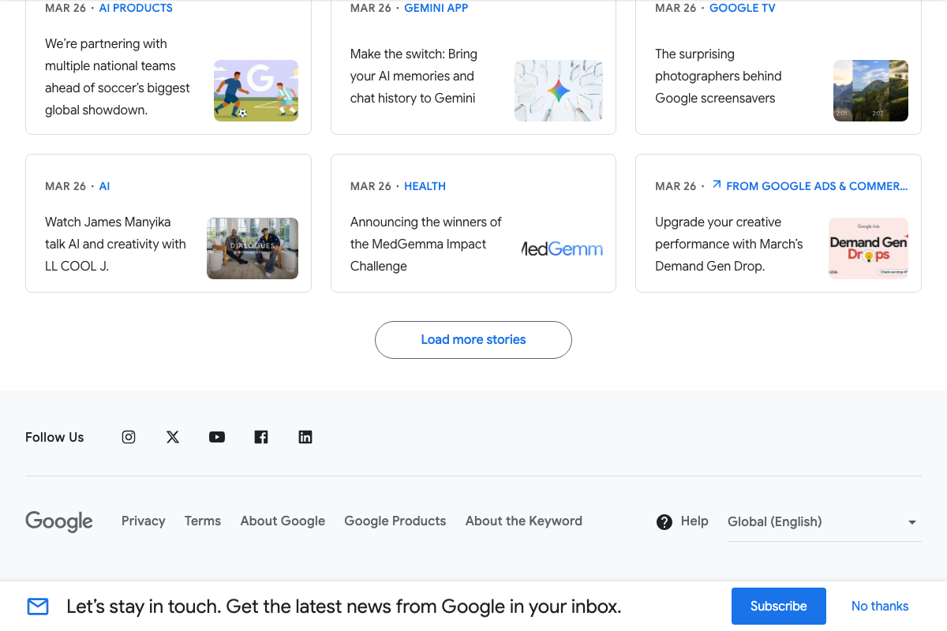The height and width of the screenshot is (631, 947).
Task: Click the envelope mail icon in newsletter banner
Action: (38, 607)
